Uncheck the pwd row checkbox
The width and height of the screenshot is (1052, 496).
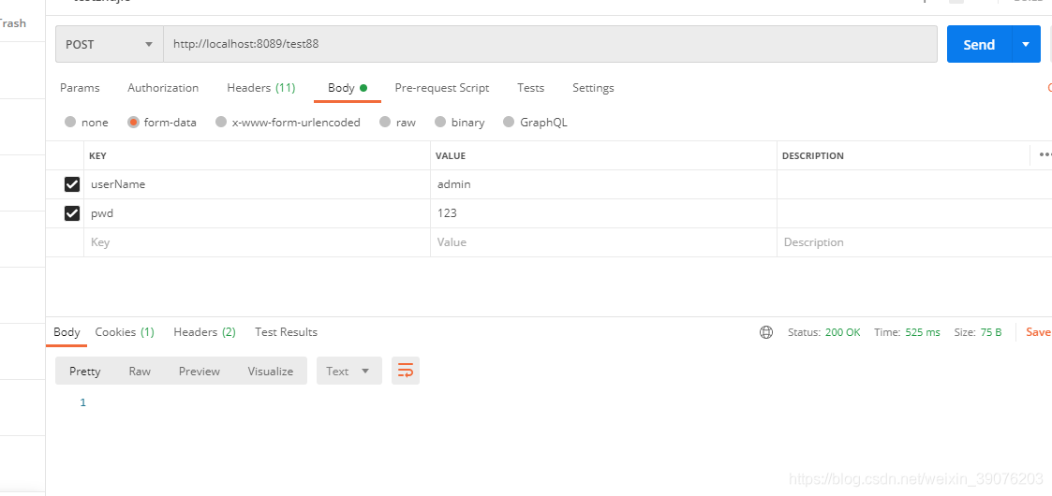pyautogui.click(x=72, y=213)
